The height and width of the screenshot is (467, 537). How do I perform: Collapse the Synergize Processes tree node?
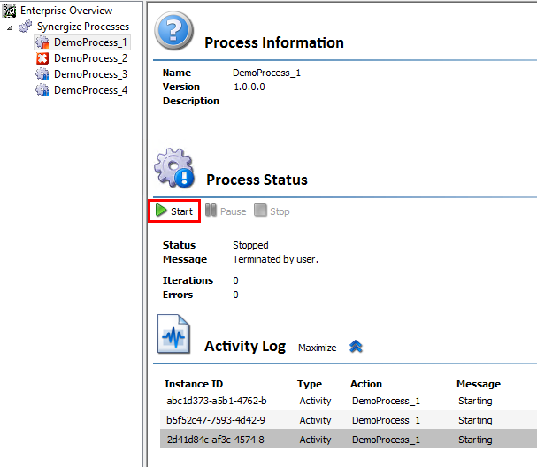point(10,27)
